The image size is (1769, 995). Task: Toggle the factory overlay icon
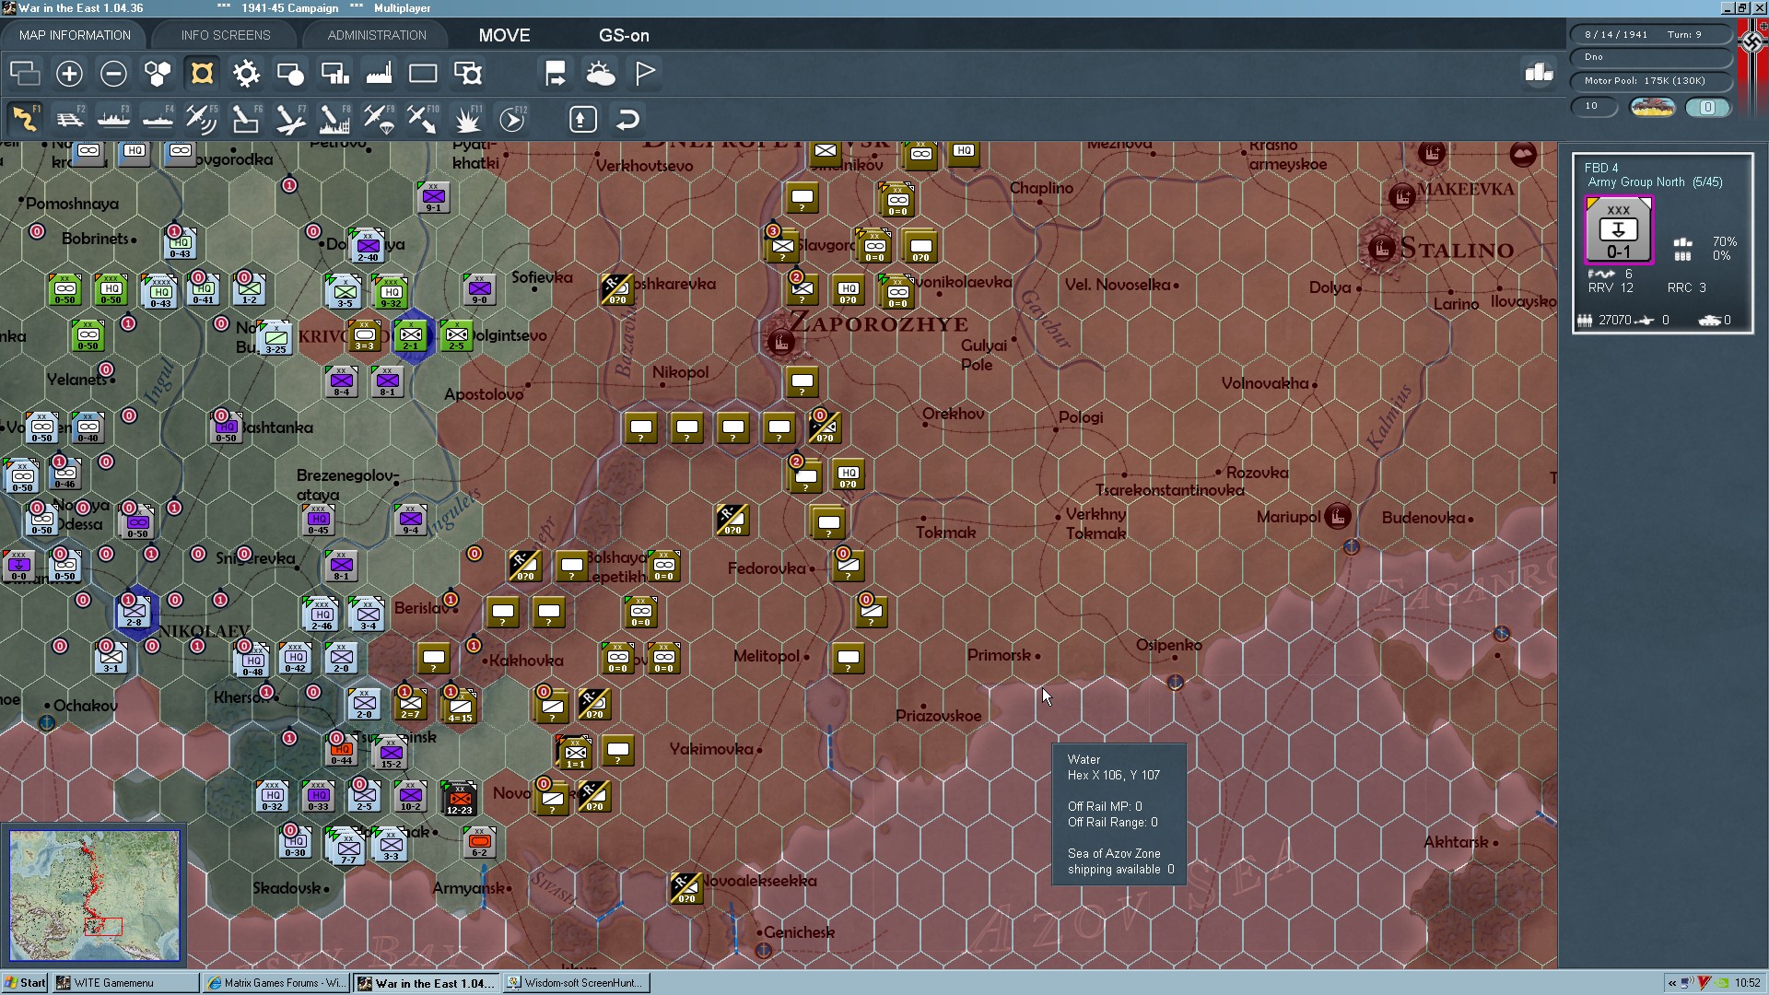pos(379,73)
